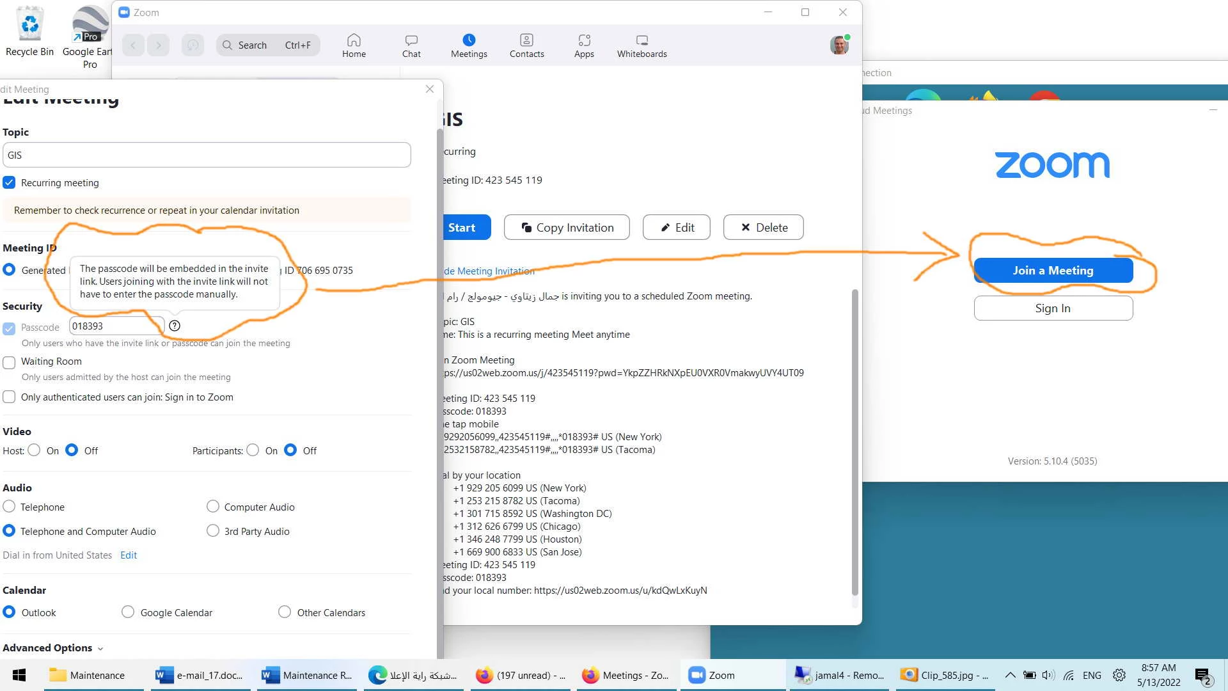Viewport: 1228px width, 691px height.
Task: Click the history clock icon in toolbar
Action: (x=193, y=45)
